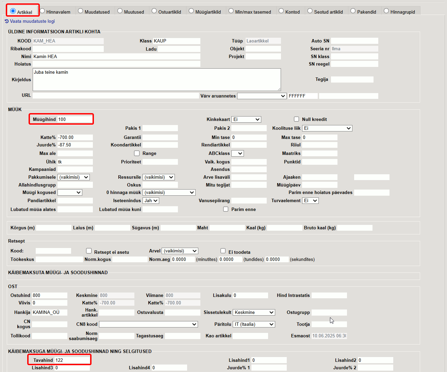447x372 pixels.
Task: Click the Kirjeldus text area
Action: pyautogui.click(x=157, y=79)
